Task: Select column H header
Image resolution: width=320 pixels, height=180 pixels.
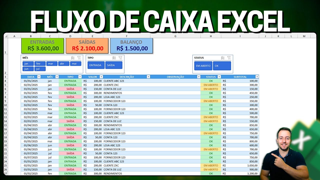Action: [211, 36]
